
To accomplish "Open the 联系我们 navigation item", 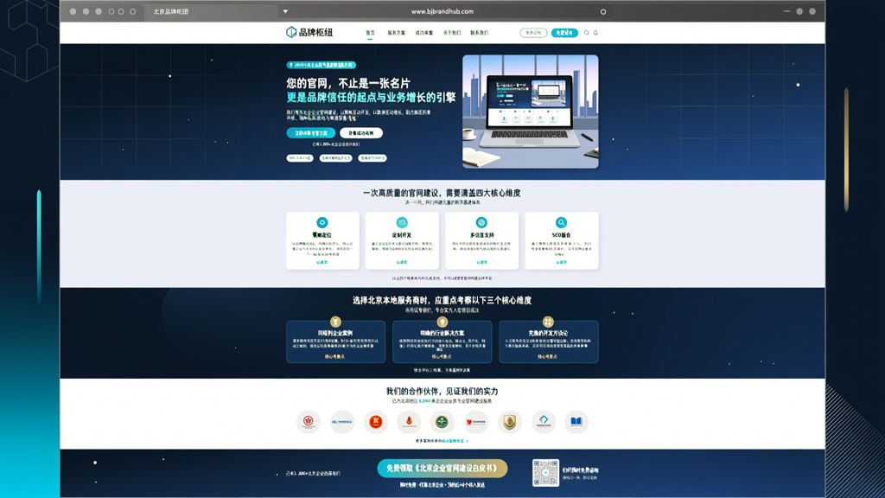I will click(x=479, y=33).
